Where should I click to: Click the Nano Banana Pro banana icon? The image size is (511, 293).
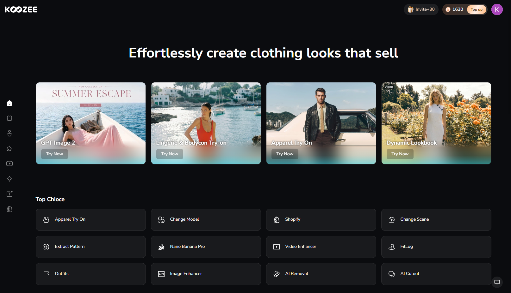(161, 247)
